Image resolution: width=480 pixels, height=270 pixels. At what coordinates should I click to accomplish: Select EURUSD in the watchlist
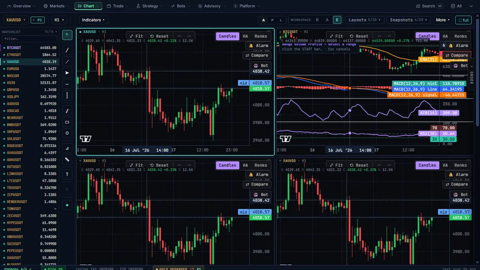(30, 69)
